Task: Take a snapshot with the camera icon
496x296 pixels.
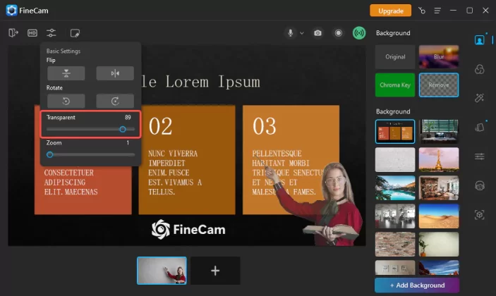Action: [x=317, y=33]
